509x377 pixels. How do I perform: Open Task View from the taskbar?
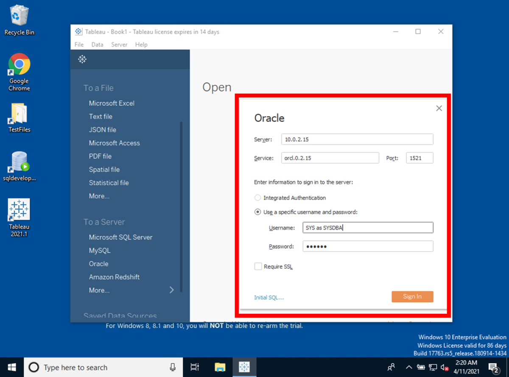coord(195,367)
